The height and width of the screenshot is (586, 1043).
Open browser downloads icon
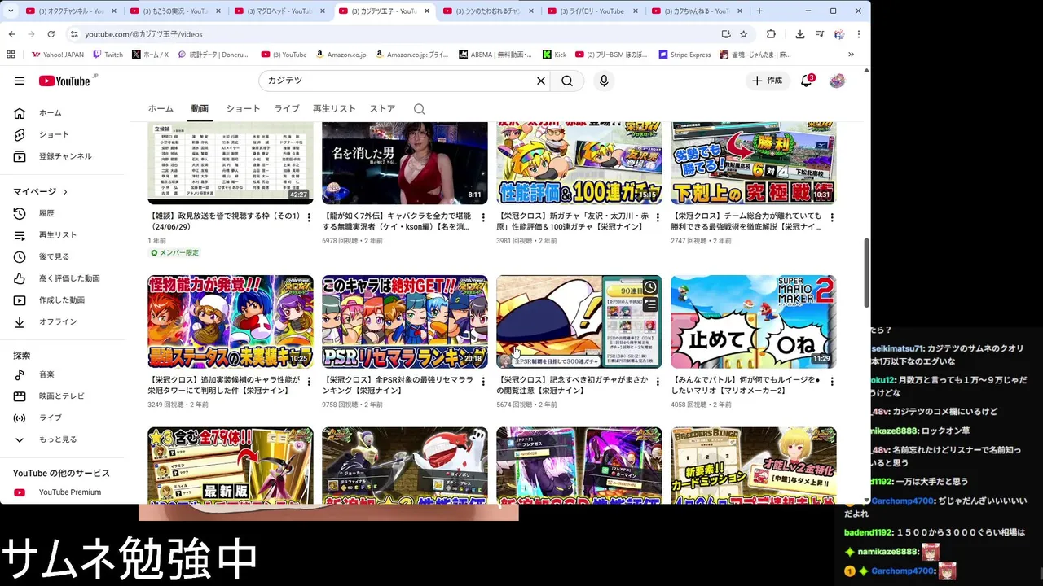(x=799, y=34)
